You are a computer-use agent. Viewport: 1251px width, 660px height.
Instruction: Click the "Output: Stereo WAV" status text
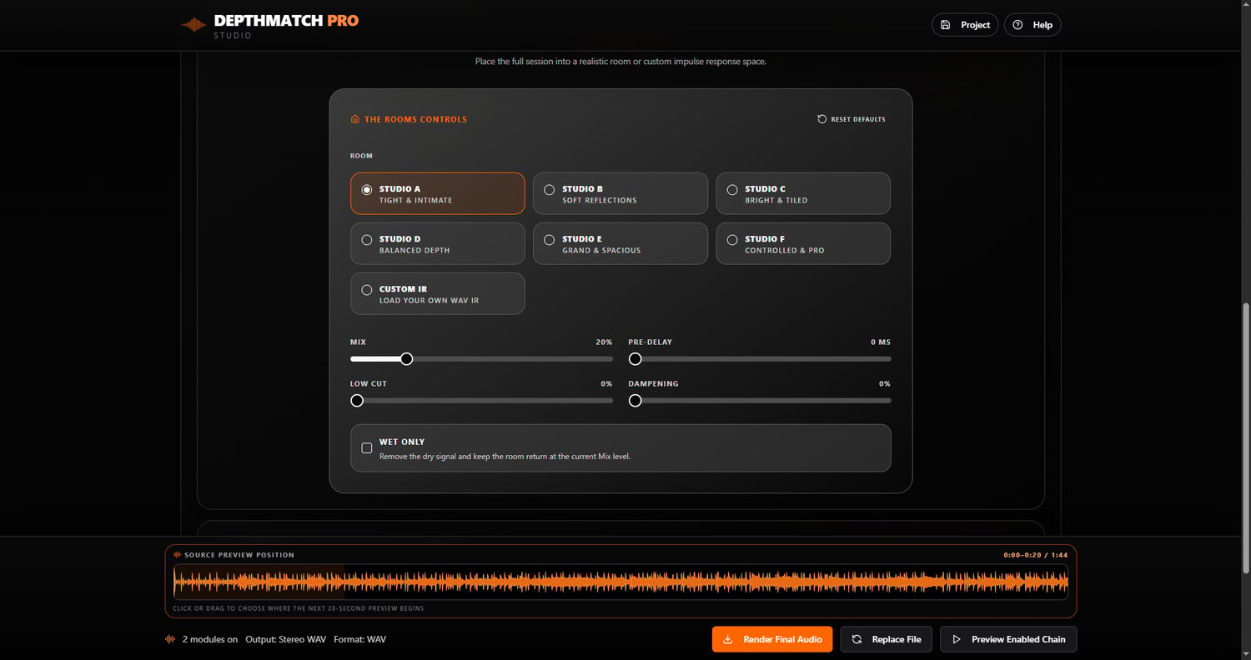285,639
